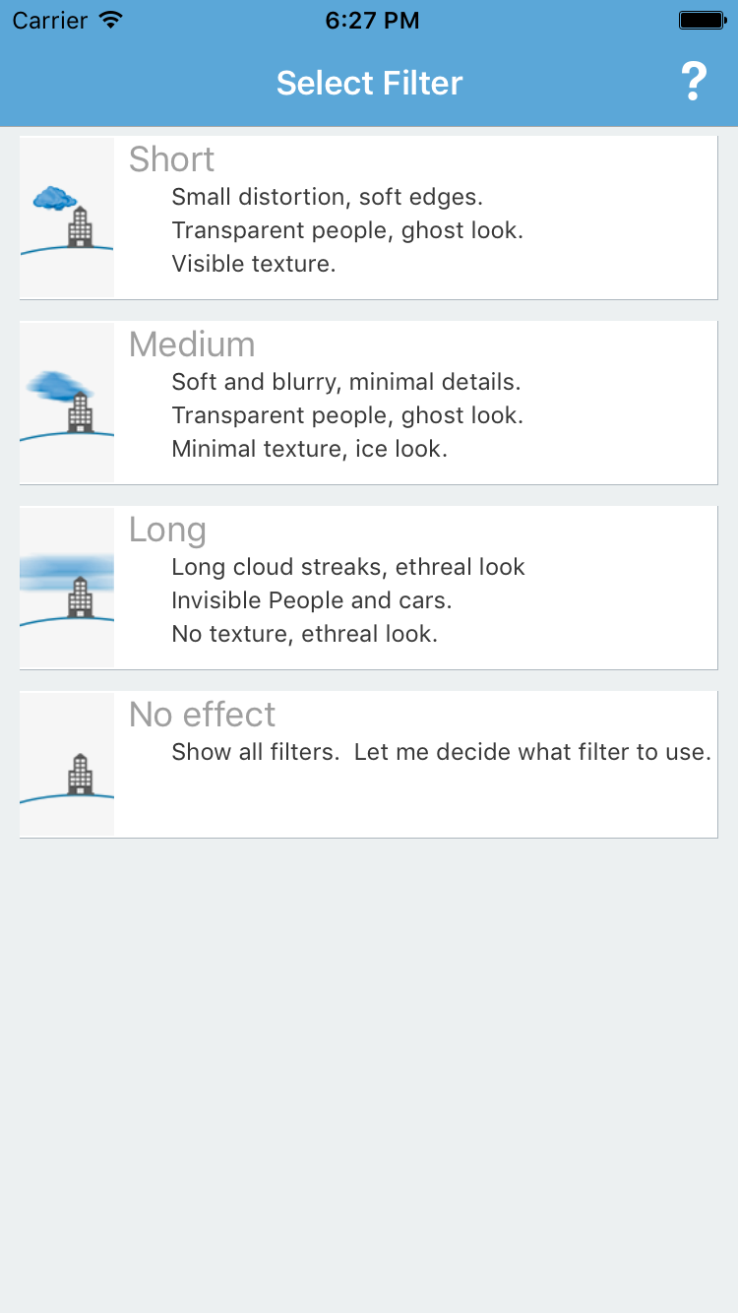Image resolution: width=738 pixels, height=1313 pixels.
Task: Click the Short filter cloud thumbnail
Action: pyautogui.click(x=67, y=218)
